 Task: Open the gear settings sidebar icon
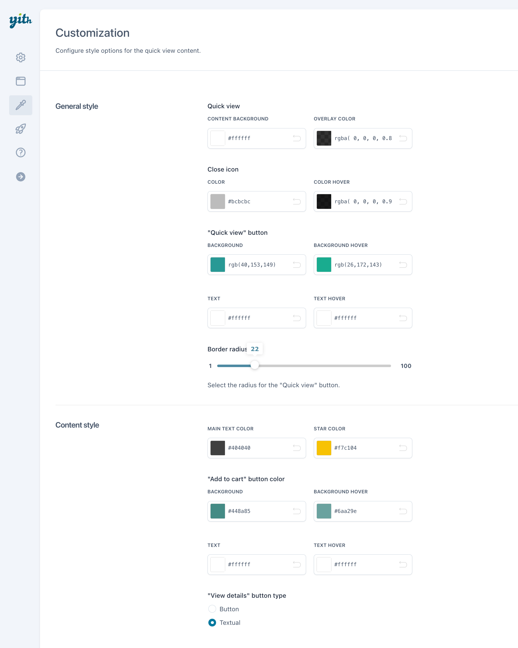pos(20,57)
